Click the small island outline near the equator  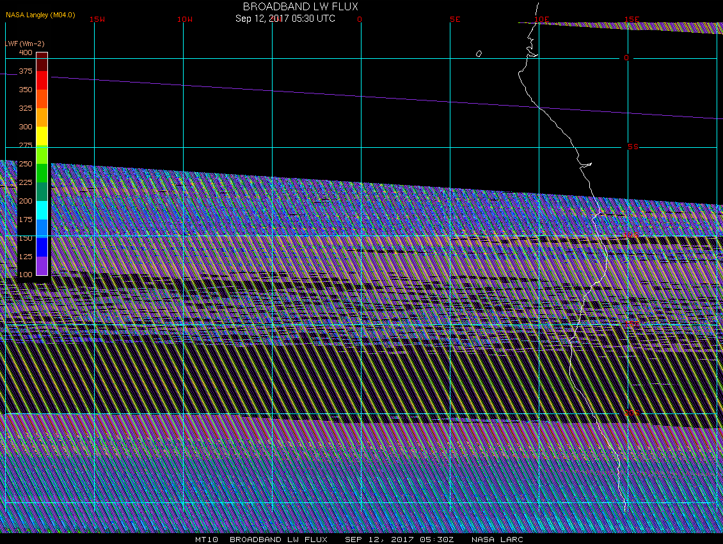pos(479,54)
